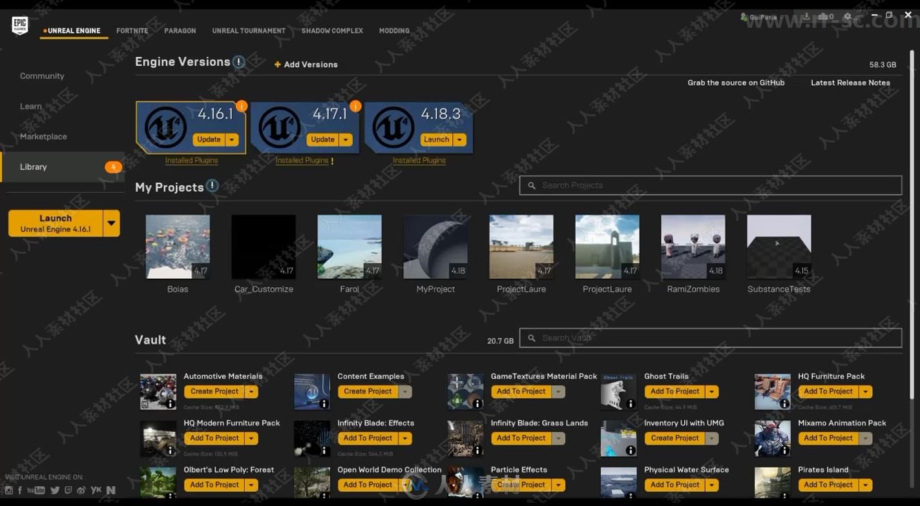
Task: Open Marketplace in the sidebar
Action: click(43, 137)
